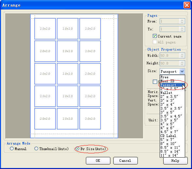
Task: Select 4" x 5" in the list
Action: click(x=172, y=124)
